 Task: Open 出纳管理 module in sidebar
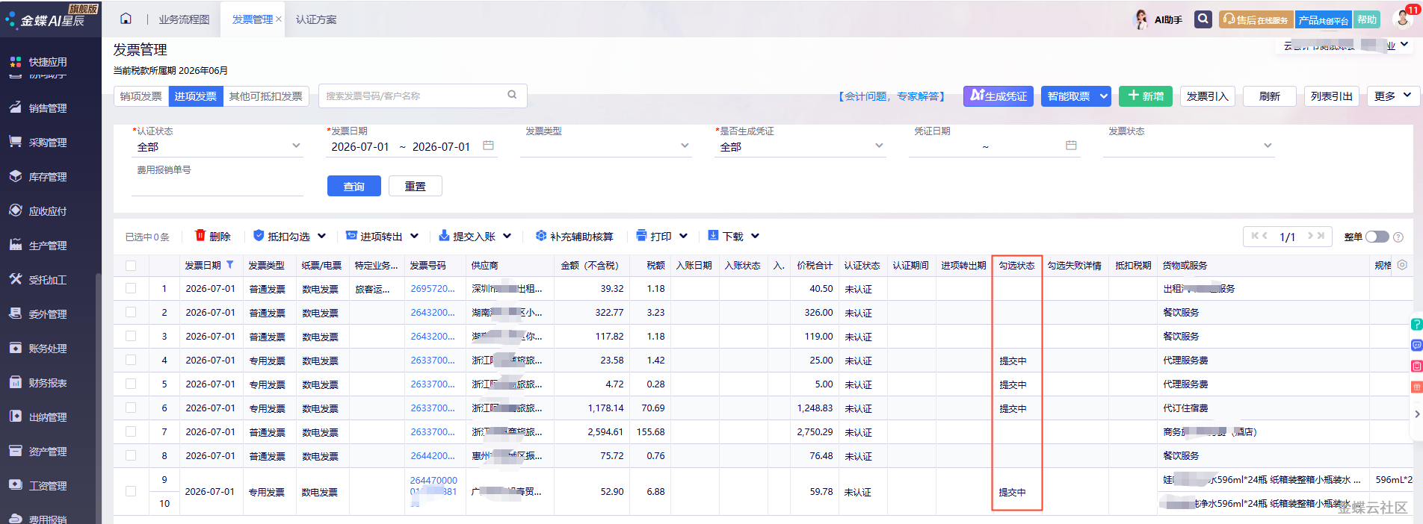click(49, 417)
